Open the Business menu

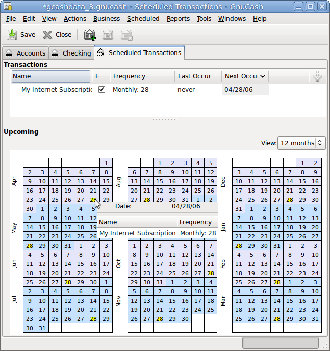(x=107, y=19)
